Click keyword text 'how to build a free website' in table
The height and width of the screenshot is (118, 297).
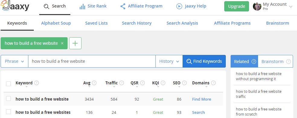[x=42, y=99]
